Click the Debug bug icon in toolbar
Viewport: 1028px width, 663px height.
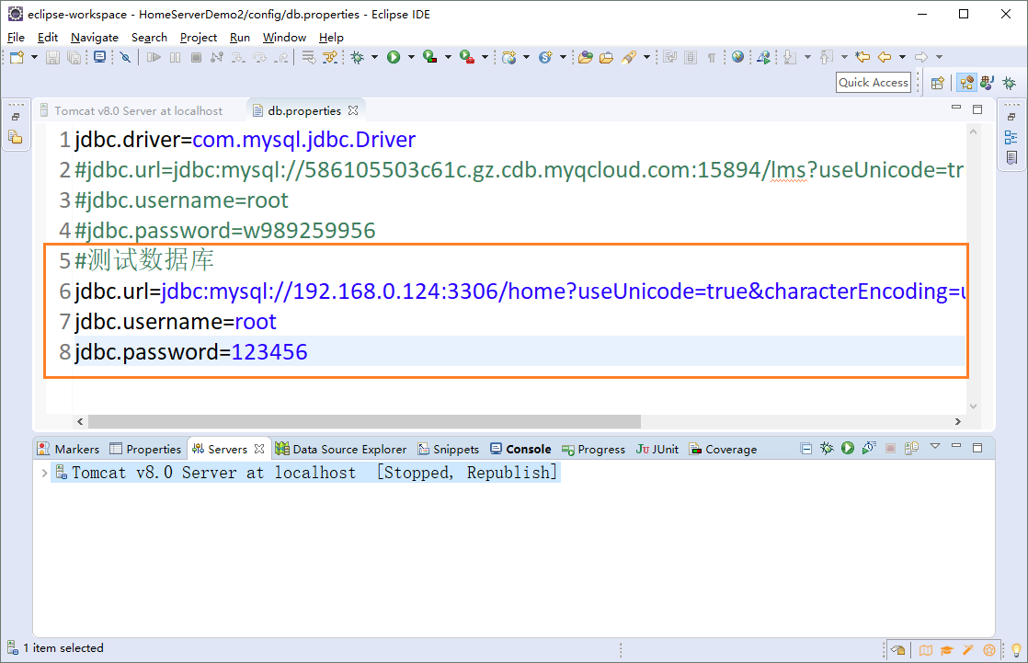[358, 57]
